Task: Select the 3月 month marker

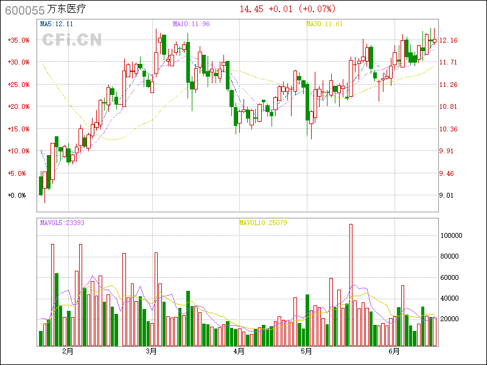Action: point(151,352)
